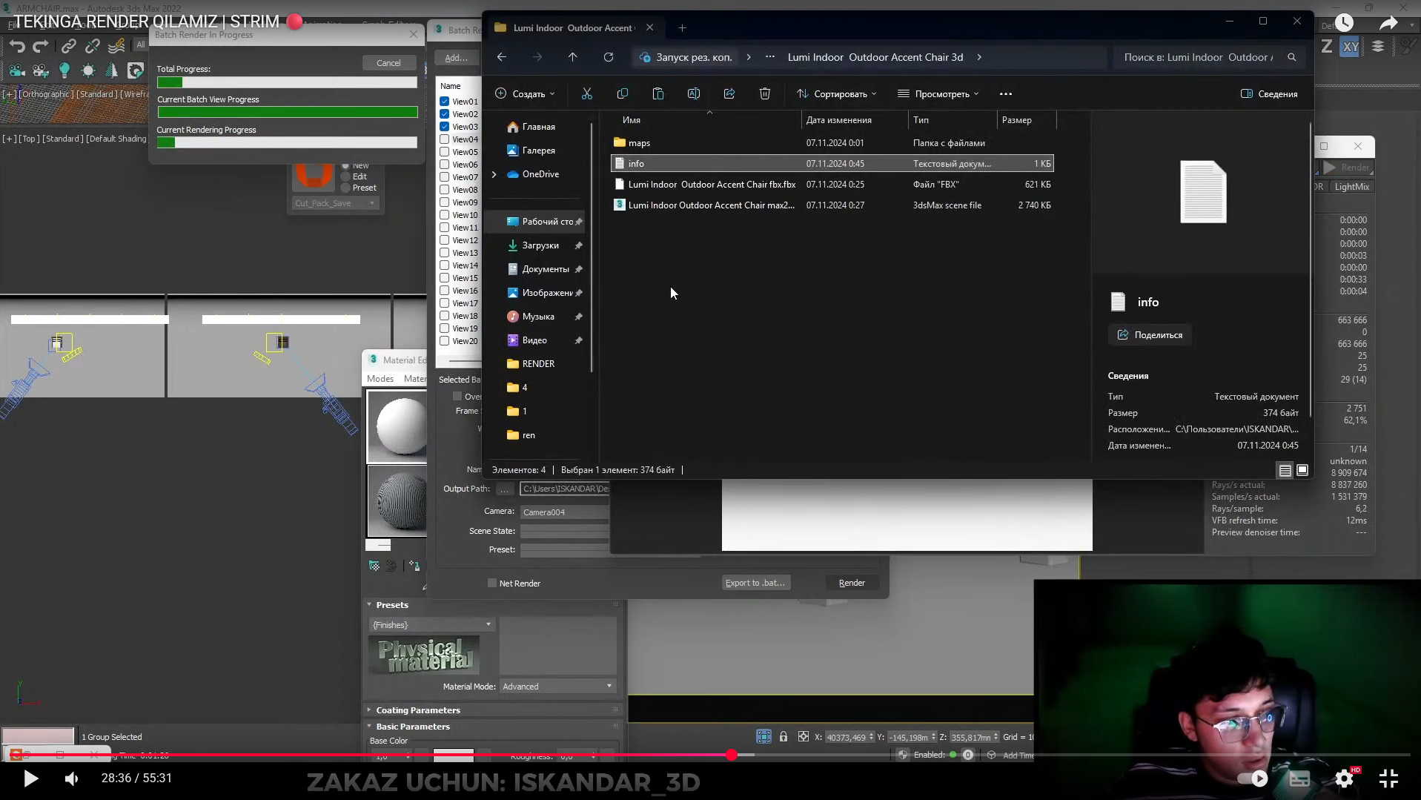The width and height of the screenshot is (1421, 800).
Task: Select Главная in Explorer sidebar
Action: coord(538,127)
